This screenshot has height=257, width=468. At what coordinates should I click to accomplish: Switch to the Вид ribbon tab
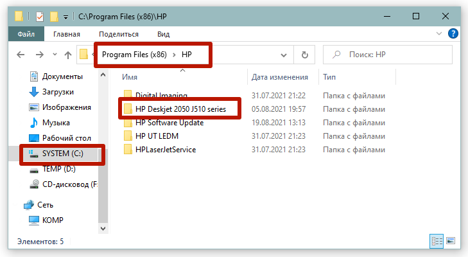(x=163, y=34)
